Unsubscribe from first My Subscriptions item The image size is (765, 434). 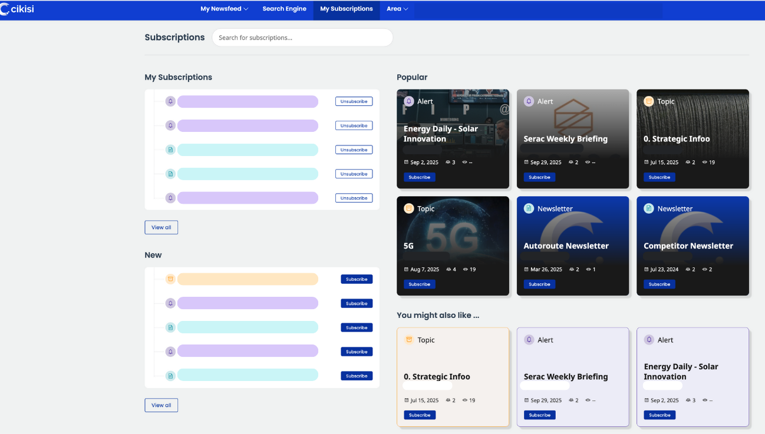tap(354, 101)
